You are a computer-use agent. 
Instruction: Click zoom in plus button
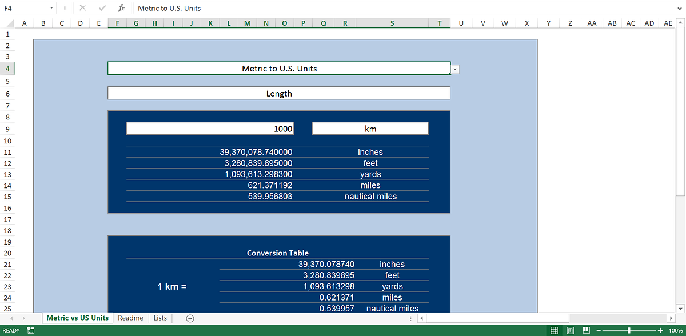point(660,330)
